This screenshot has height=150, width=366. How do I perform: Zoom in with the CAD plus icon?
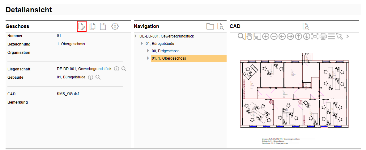click(266, 36)
